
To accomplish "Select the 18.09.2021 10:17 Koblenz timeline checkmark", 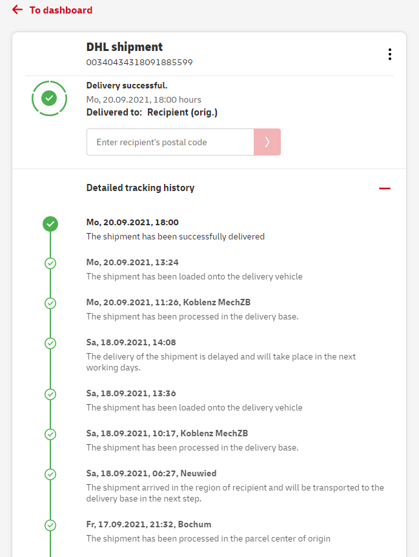I will tap(50, 434).
